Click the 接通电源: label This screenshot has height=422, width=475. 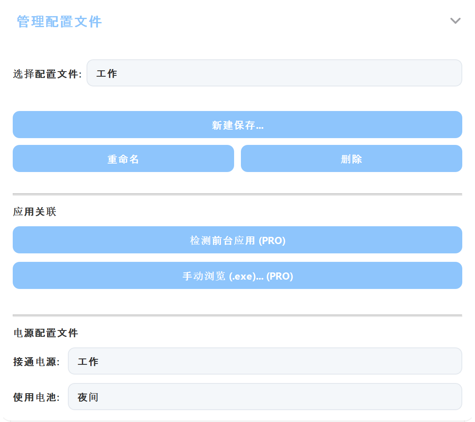[x=36, y=362]
